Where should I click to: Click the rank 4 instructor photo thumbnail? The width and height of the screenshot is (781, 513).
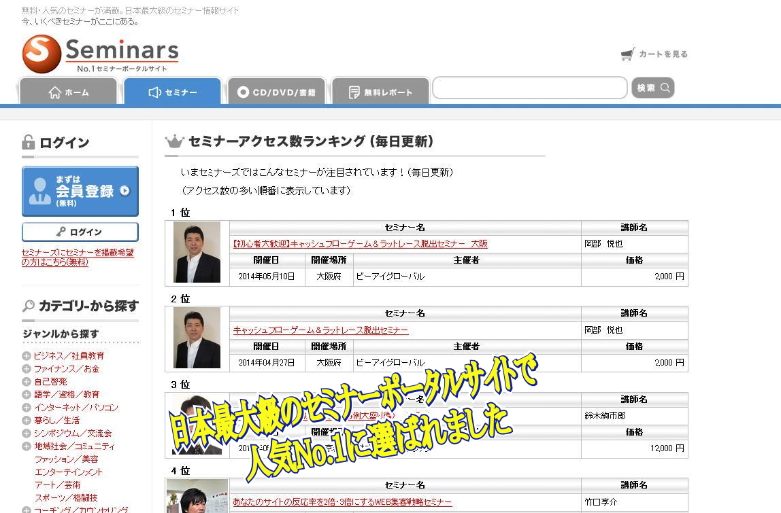[197, 496]
